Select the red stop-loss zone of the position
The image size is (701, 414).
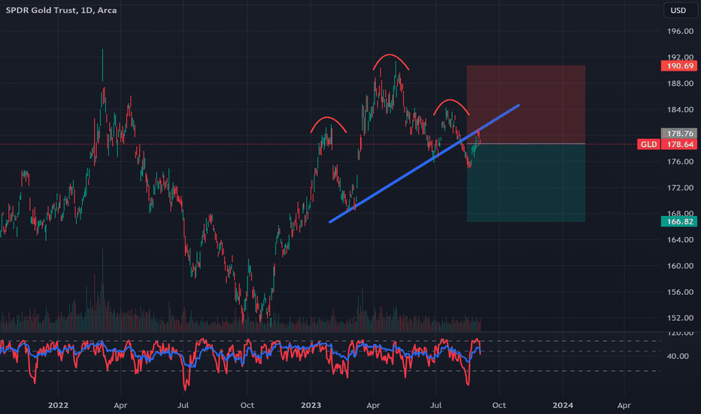[x=526, y=105]
